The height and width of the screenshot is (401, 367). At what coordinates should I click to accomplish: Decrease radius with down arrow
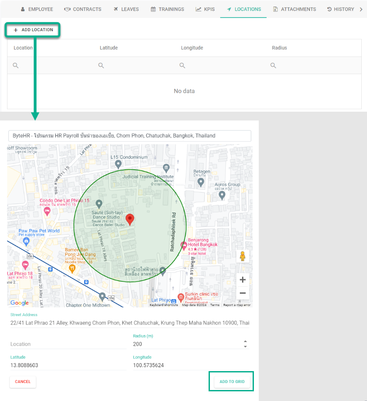click(x=245, y=346)
